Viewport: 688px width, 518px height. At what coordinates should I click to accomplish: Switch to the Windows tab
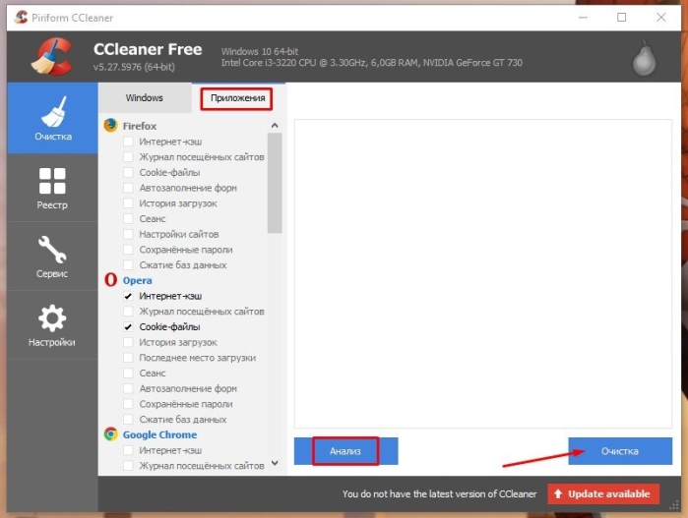click(145, 97)
